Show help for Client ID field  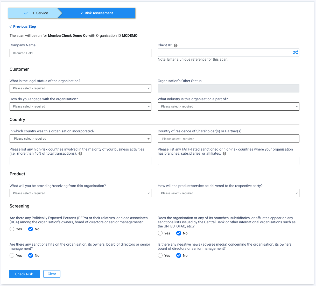(x=175, y=46)
